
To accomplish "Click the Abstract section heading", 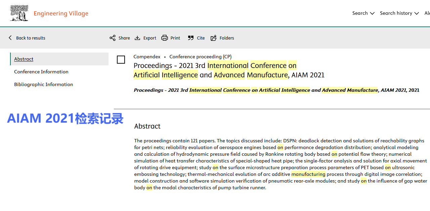I will point(147,126).
